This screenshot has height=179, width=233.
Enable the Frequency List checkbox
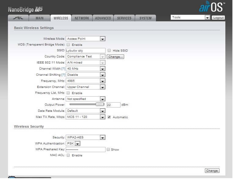pyautogui.click(x=68, y=93)
